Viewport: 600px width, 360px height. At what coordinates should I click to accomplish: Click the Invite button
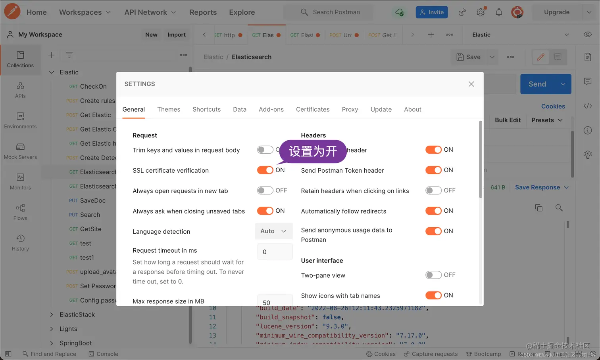coord(432,12)
